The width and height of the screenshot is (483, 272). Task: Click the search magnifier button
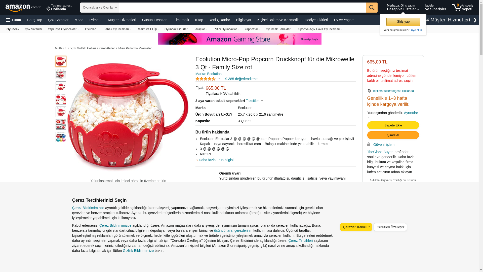pos(372,8)
